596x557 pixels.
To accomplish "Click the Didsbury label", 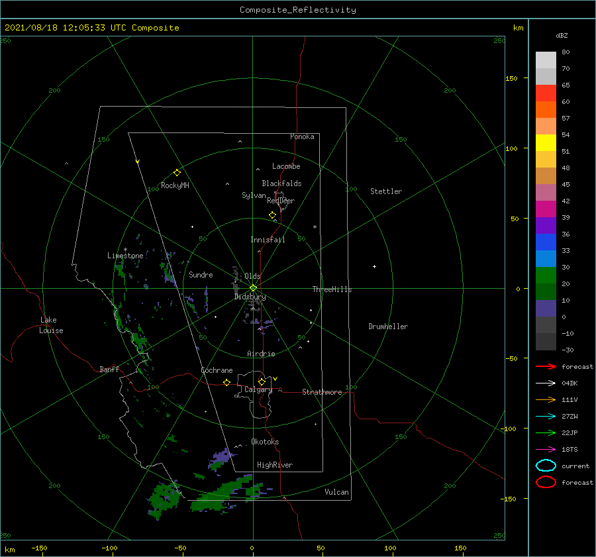I will (x=250, y=297).
